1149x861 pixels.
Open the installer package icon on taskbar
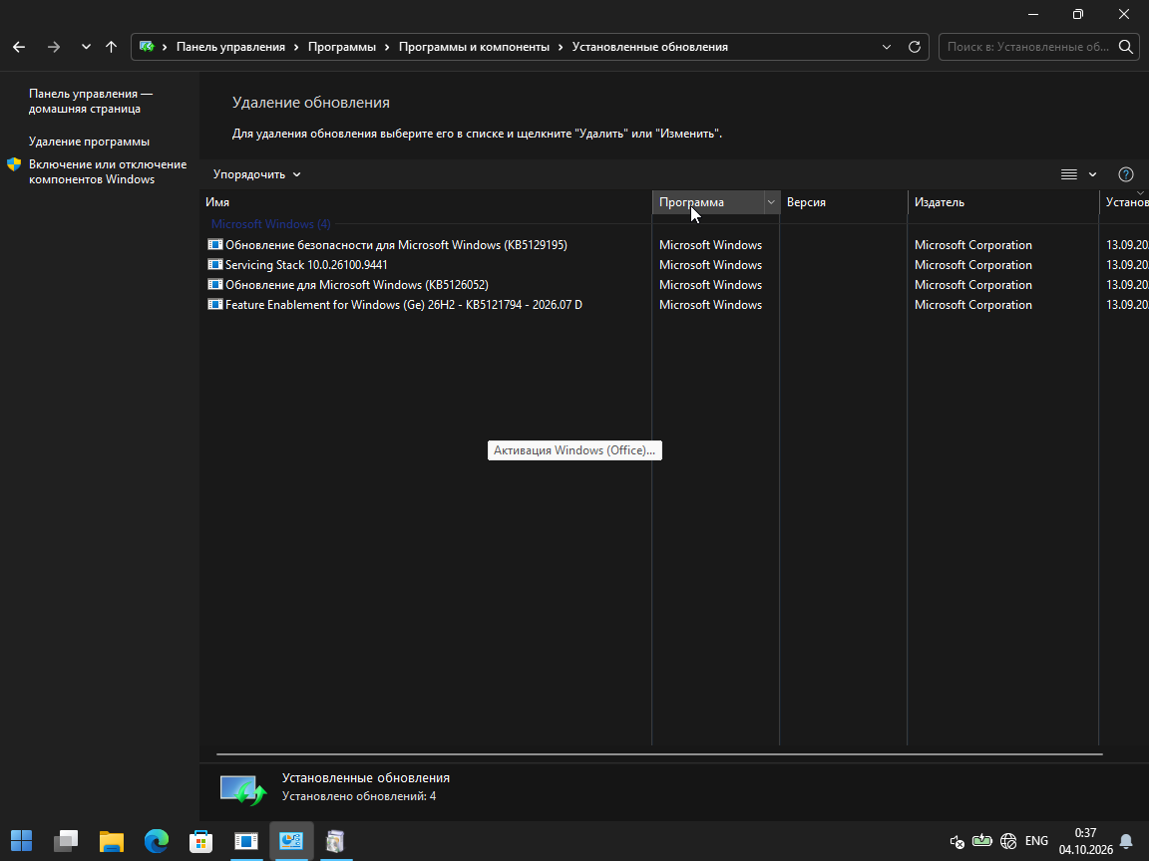[335, 840]
